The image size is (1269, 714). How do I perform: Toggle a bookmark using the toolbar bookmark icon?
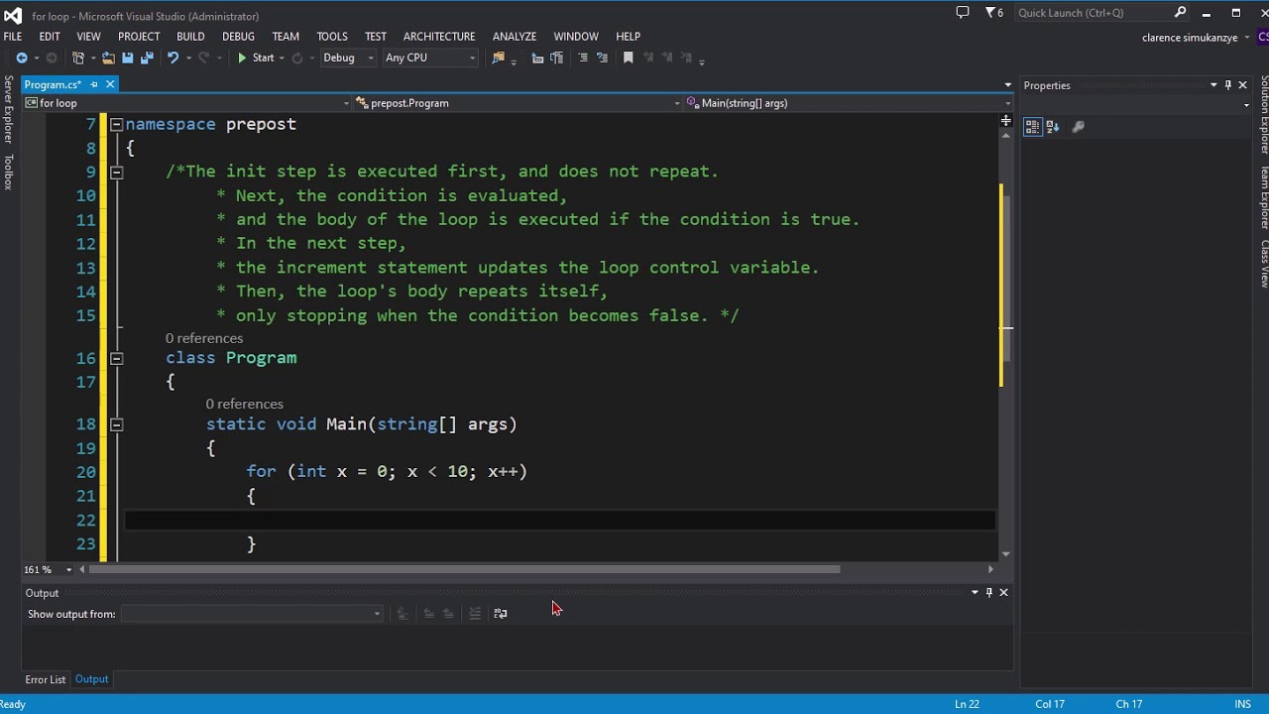click(x=628, y=58)
